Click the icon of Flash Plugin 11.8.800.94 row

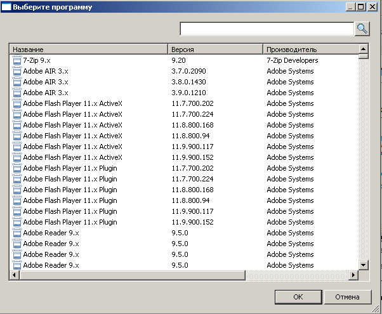coord(16,200)
